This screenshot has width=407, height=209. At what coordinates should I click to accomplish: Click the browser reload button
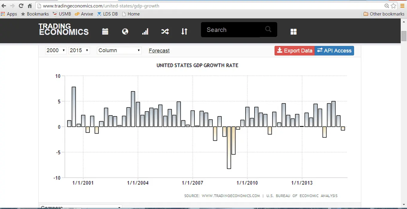(x=21, y=6)
